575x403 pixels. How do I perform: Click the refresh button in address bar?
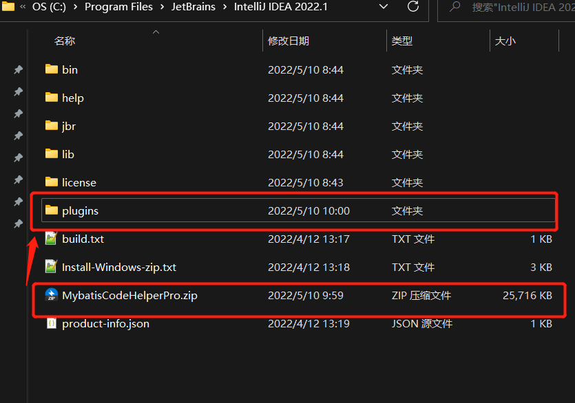(x=413, y=6)
